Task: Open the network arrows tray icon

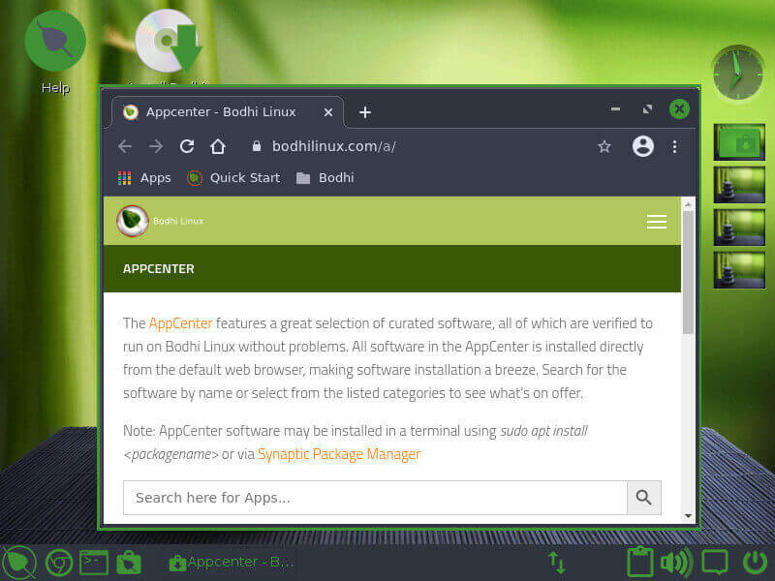Action: (x=557, y=564)
